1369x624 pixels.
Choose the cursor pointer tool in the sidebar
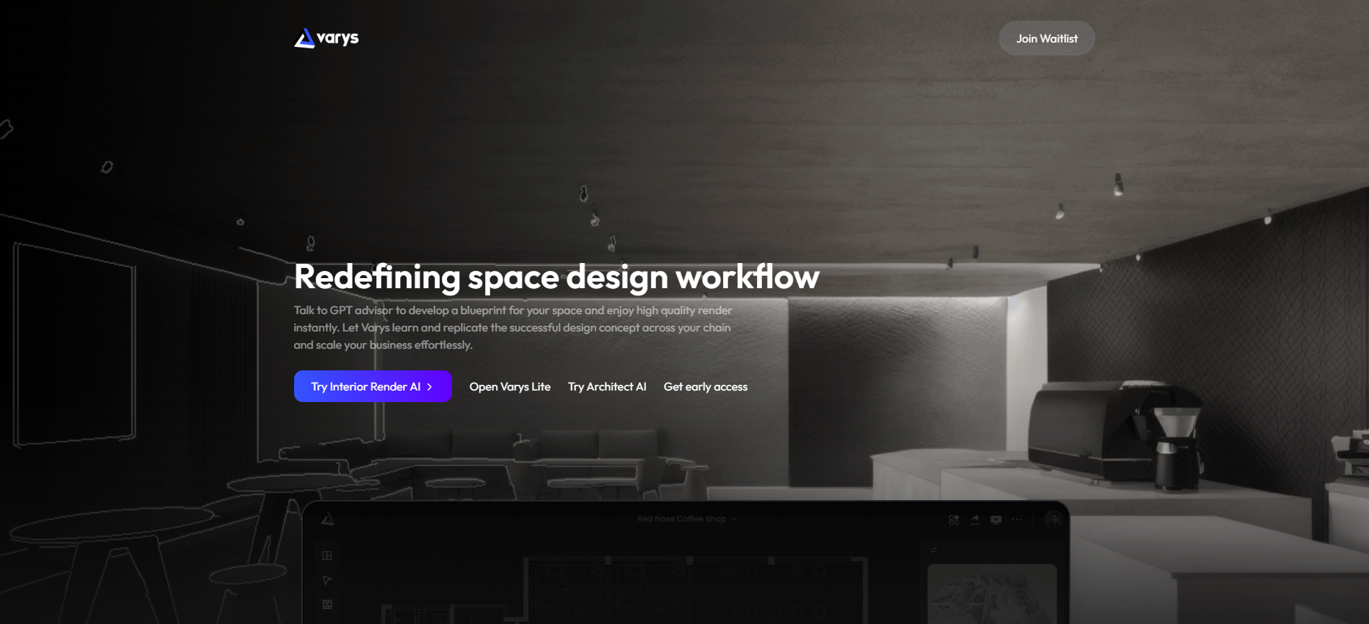pyautogui.click(x=327, y=580)
